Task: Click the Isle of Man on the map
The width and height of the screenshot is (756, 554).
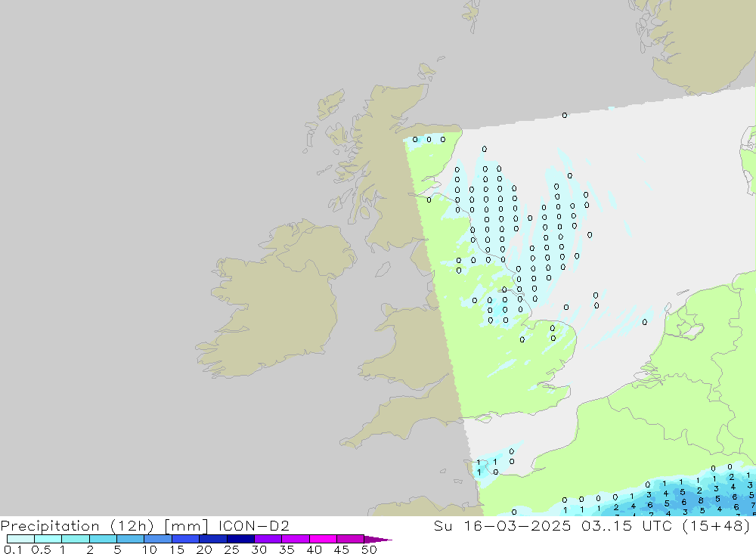Action: point(383,269)
